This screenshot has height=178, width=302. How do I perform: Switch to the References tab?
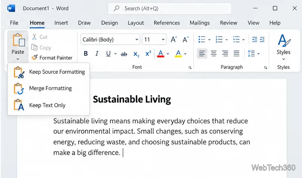[x=166, y=23]
